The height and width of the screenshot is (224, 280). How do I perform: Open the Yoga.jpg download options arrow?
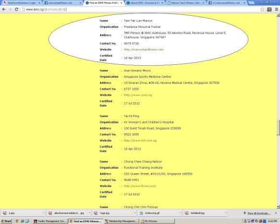[135, 213]
